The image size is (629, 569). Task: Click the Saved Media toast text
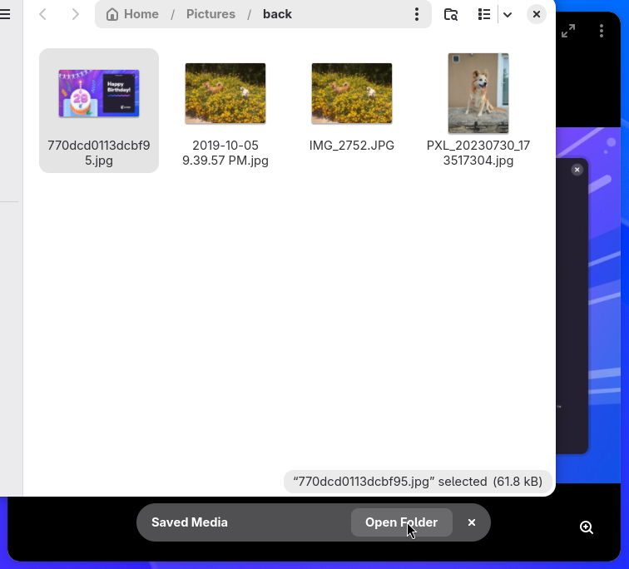pyautogui.click(x=190, y=522)
